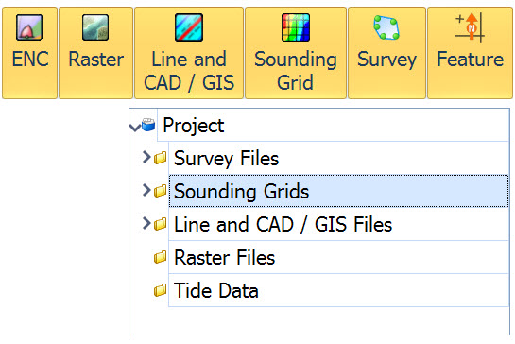Expand the Sounding Grids node
Image resolution: width=515 pixels, height=344 pixels.
[x=146, y=190]
